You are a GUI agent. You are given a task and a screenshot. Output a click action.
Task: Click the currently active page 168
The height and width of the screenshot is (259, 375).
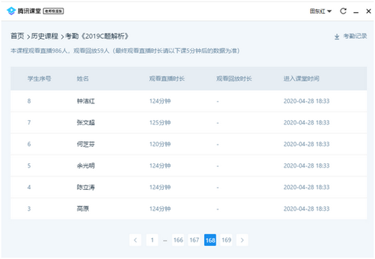(210, 240)
